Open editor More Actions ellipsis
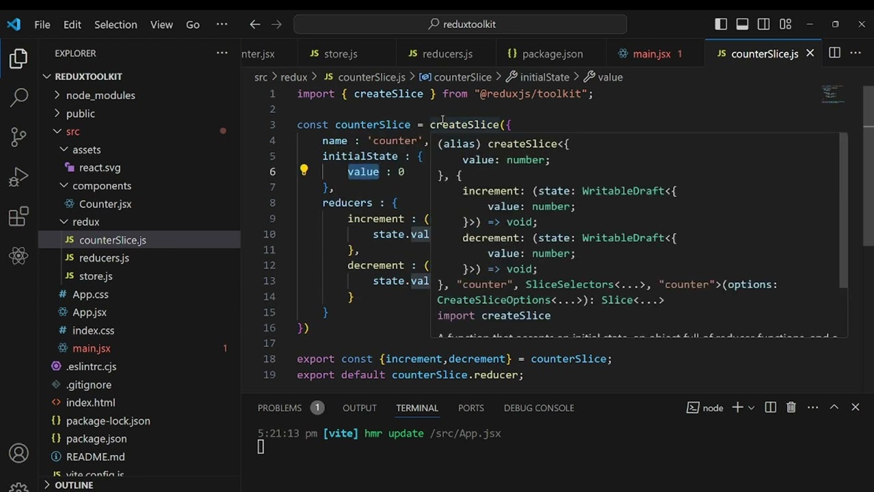 [856, 53]
